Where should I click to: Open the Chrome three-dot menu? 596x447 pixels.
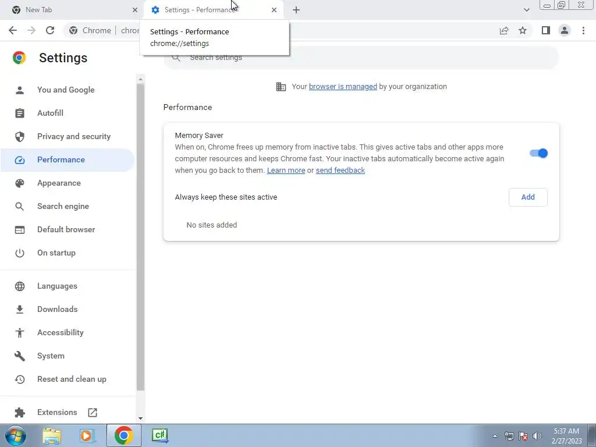583,30
